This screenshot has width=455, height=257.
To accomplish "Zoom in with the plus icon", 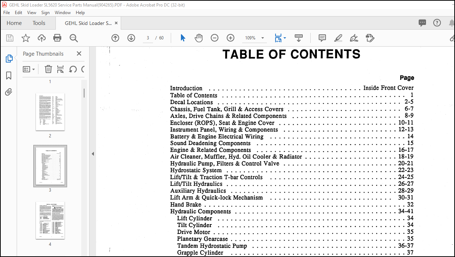I will click(x=231, y=38).
